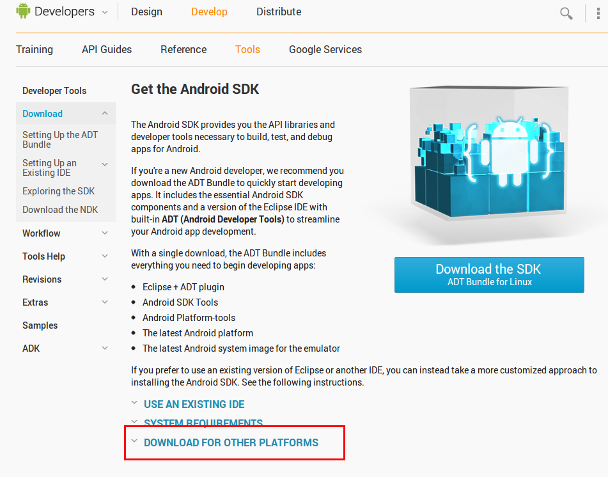Open Developer Tools sidebar heading
This screenshot has height=477, width=608.
(x=54, y=91)
